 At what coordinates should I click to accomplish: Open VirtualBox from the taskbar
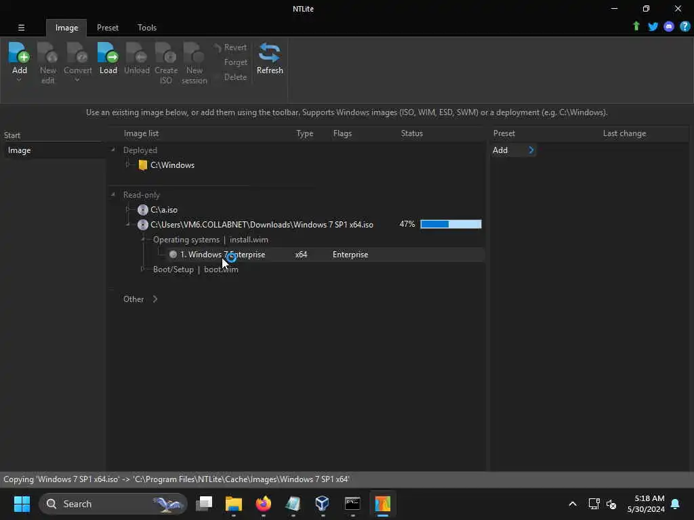[322, 504]
